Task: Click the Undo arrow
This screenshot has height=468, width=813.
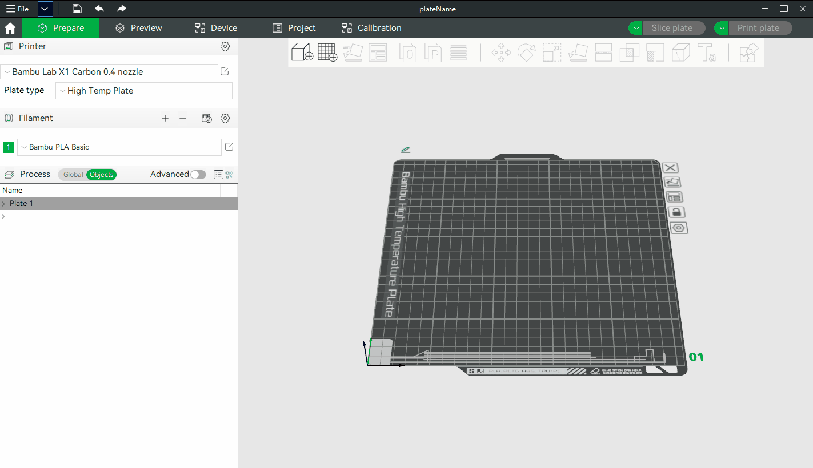Action: coord(99,9)
